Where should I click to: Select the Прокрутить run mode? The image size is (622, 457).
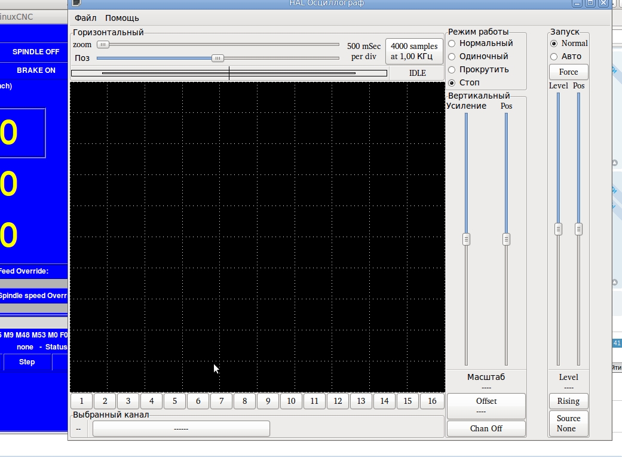pos(479,69)
